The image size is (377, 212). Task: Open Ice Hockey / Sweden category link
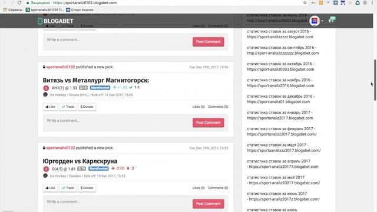65,176
